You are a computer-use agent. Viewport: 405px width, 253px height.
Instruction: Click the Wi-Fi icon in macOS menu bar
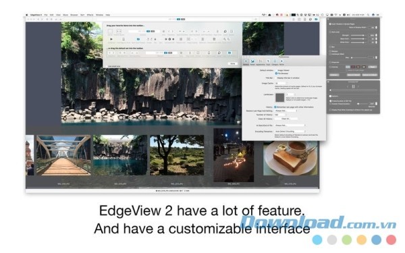pos(335,15)
